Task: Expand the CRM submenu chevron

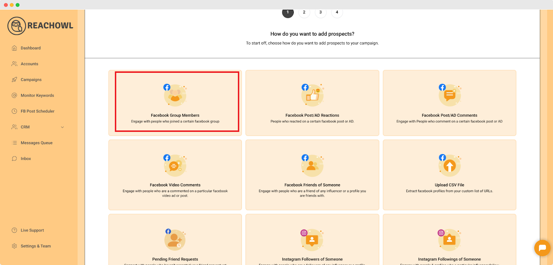Action: click(x=63, y=127)
